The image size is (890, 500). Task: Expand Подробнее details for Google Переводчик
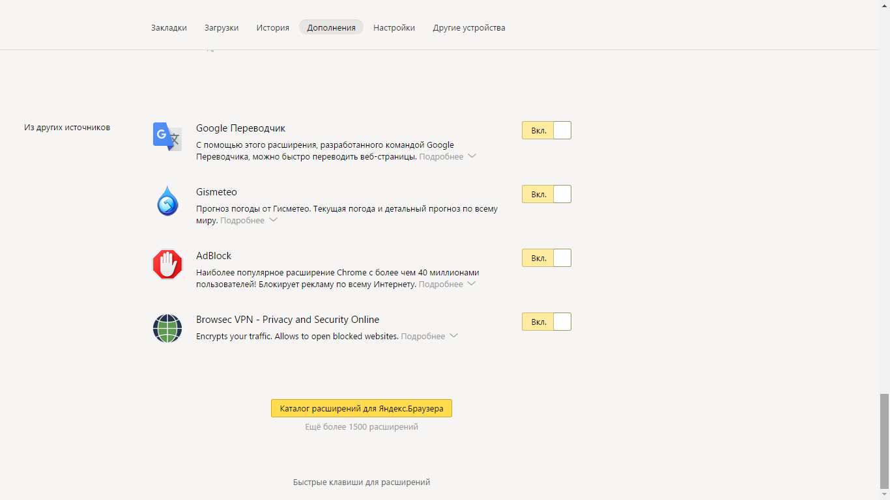448,157
